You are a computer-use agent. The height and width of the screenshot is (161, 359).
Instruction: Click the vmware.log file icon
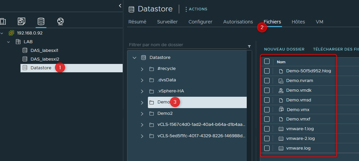coord(281,148)
